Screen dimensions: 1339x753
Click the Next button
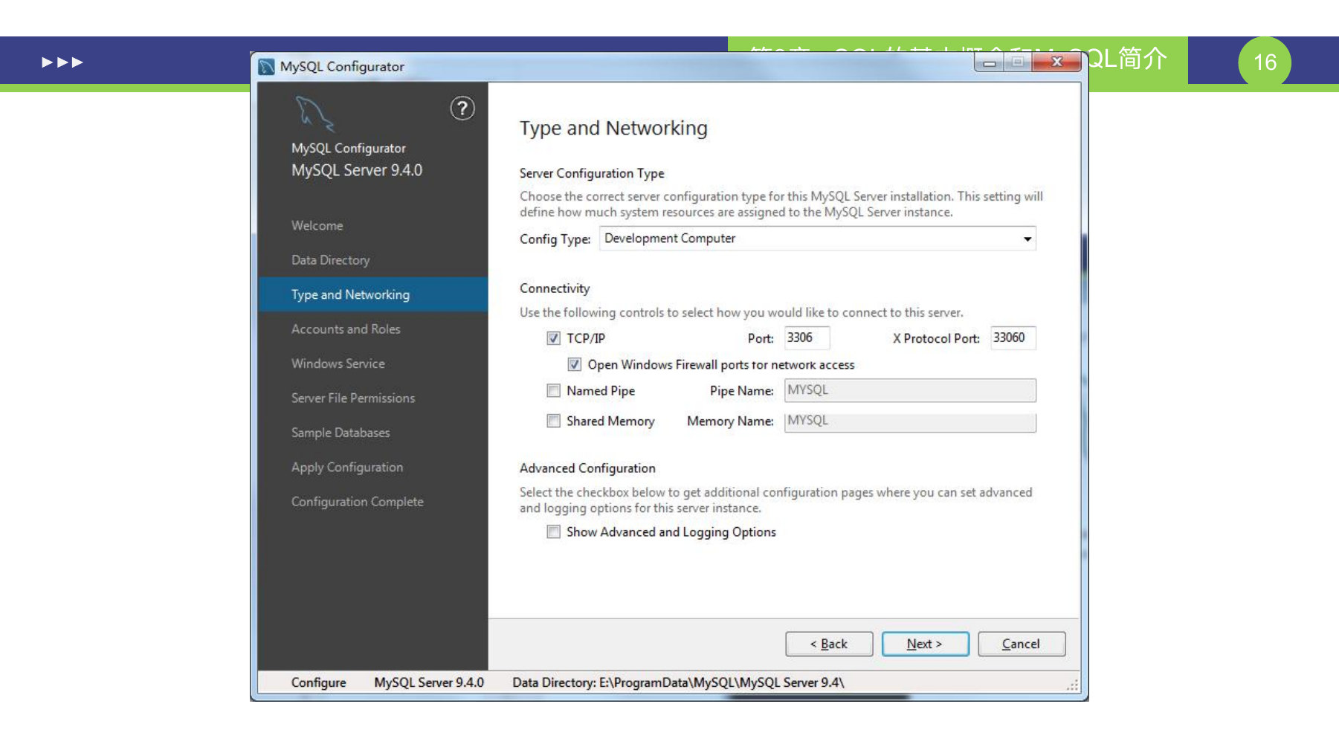coord(925,644)
